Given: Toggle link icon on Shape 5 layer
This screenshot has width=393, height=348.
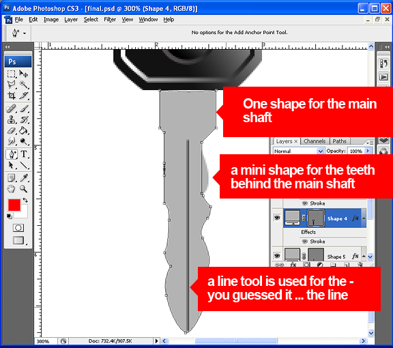Looking at the screenshot, I should pyautogui.click(x=304, y=256).
